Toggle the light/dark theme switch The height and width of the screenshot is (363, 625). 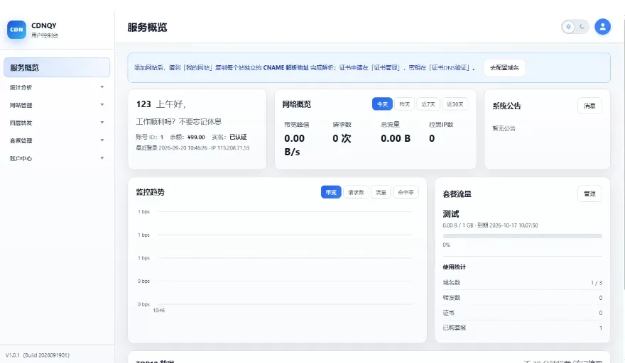[575, 27]
